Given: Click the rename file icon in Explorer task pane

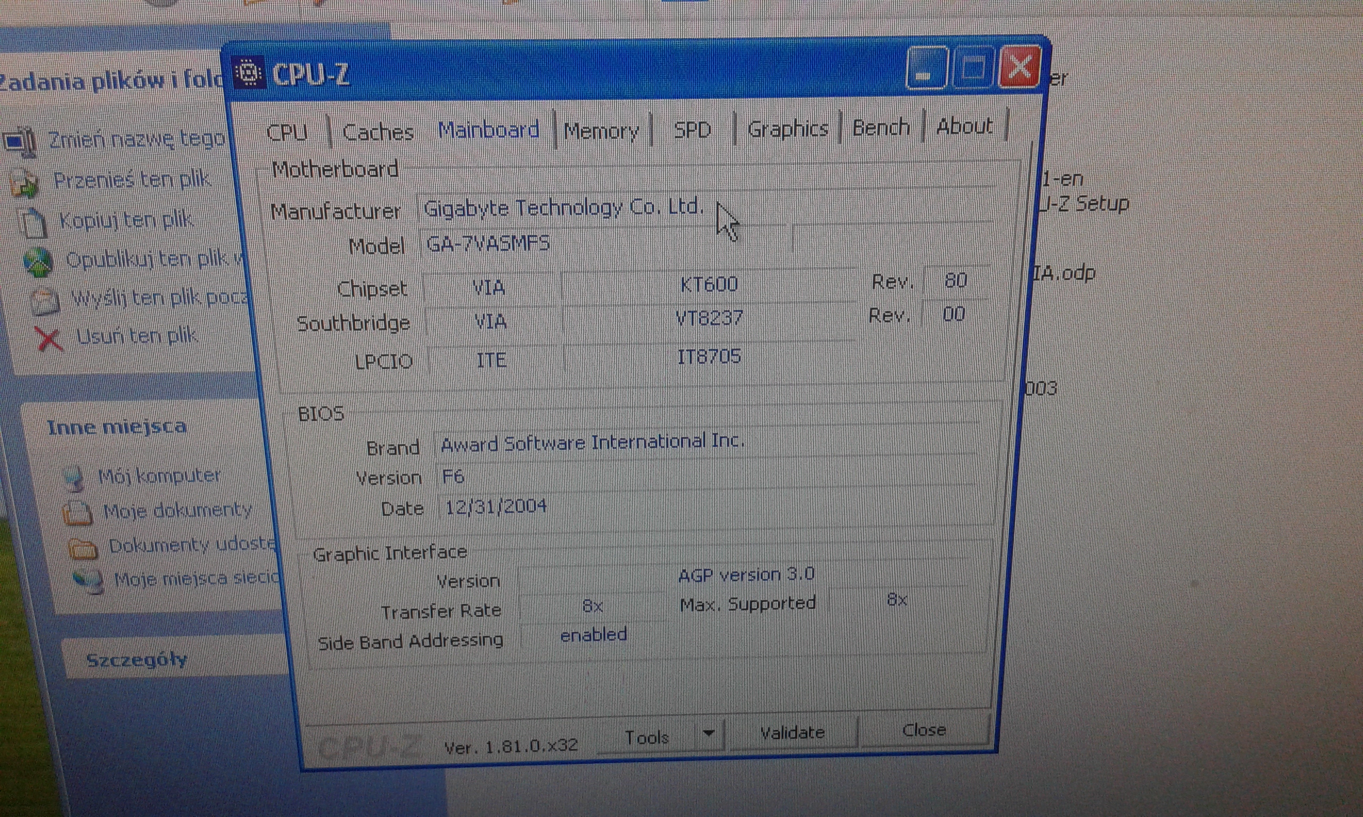Looking at the screenshot, I should (x=20, y=142).
